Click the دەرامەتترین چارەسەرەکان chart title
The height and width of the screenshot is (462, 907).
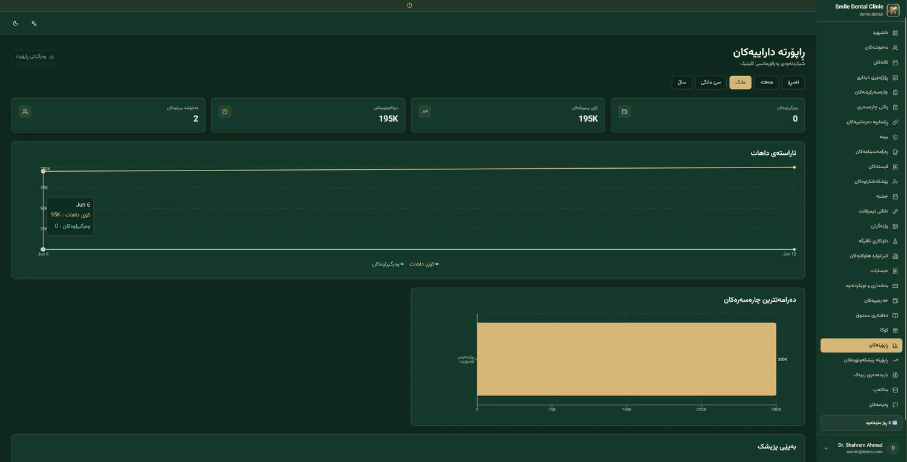(759, 299)
